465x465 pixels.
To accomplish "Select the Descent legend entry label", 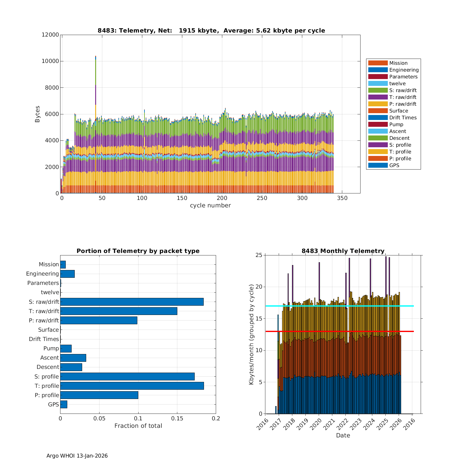I will pos(399,138).
